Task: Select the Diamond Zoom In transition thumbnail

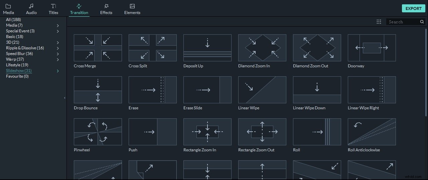Action: click(262, 48)
